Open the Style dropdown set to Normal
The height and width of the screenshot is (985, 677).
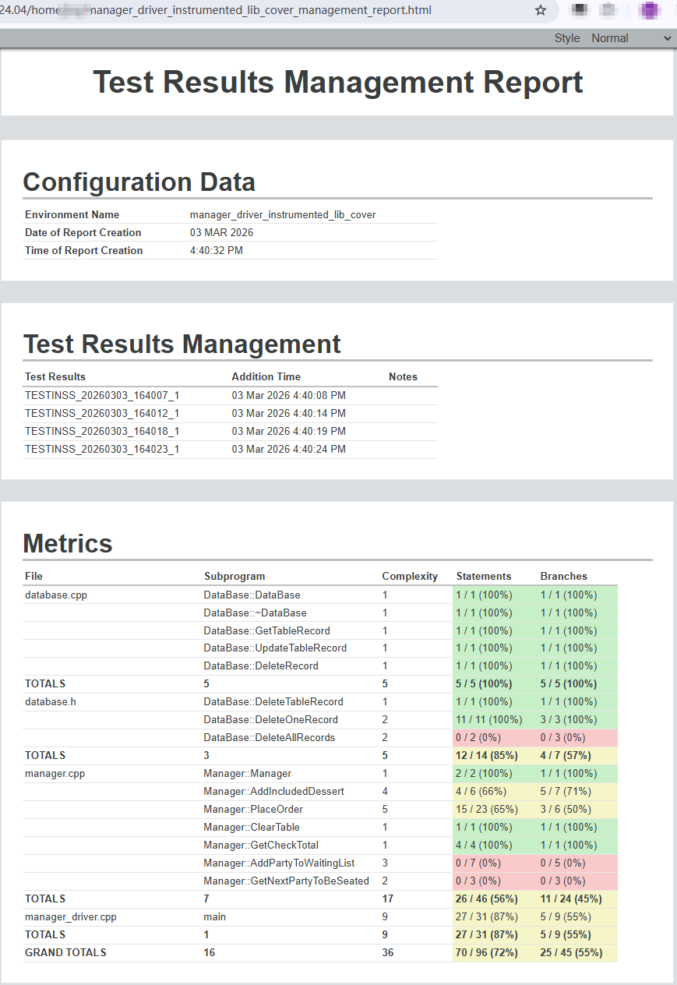point(631,38)
